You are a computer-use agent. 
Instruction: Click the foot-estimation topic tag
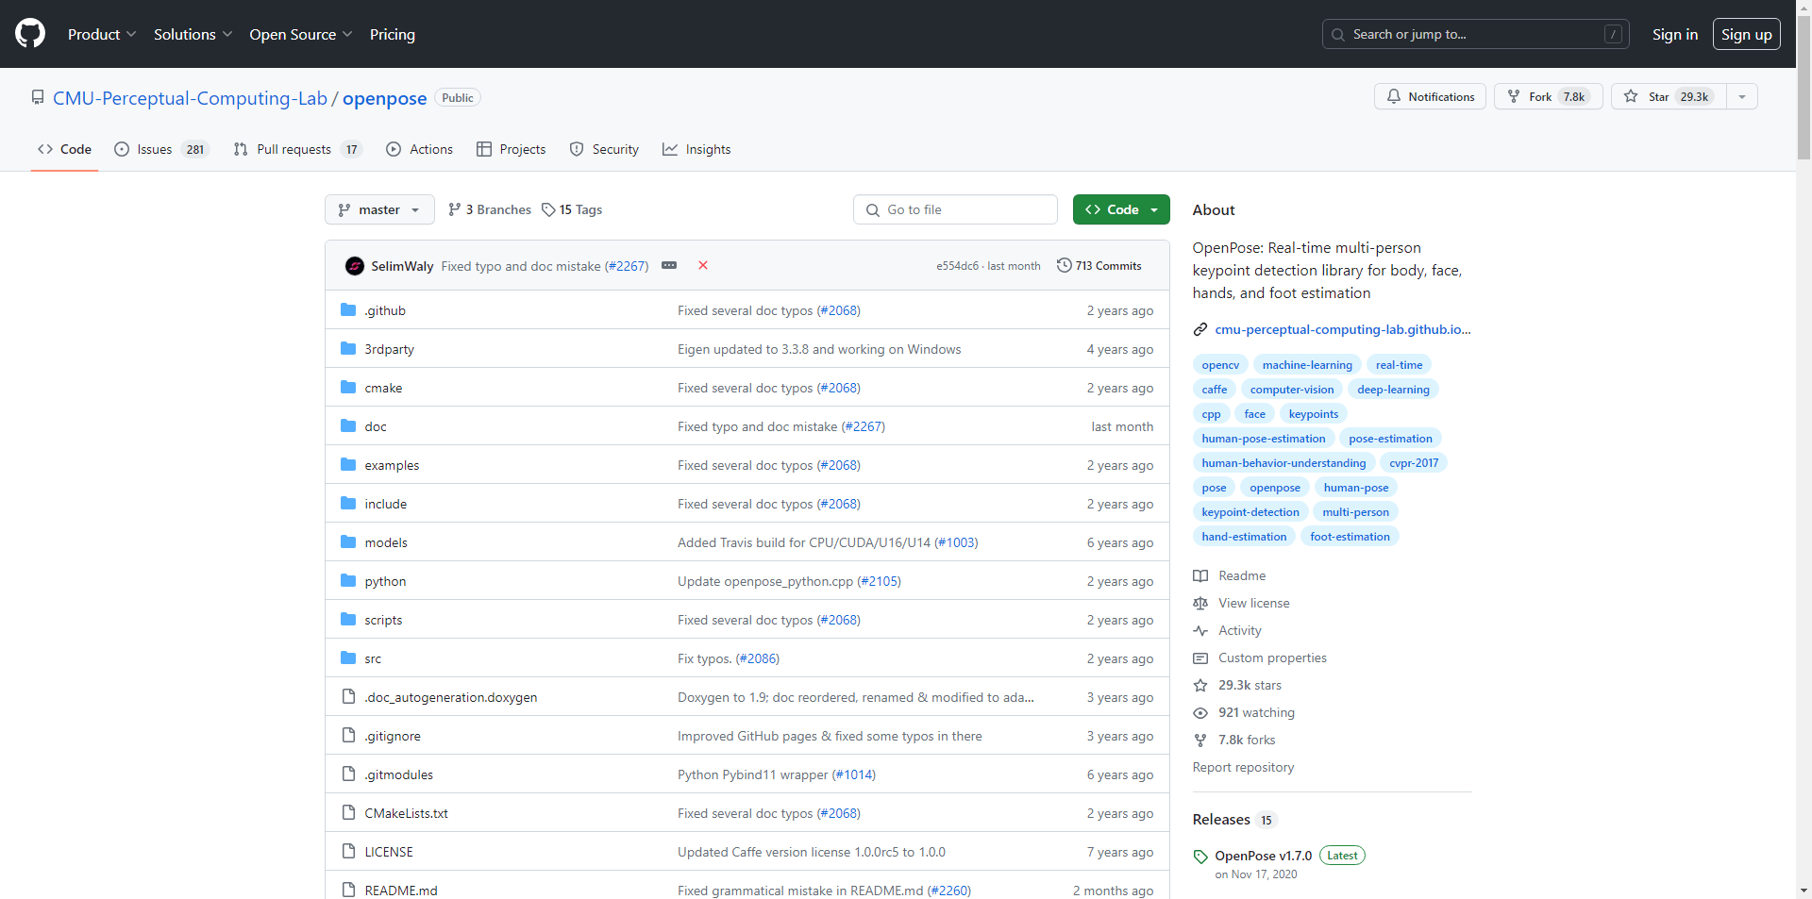pos(1350,537)
